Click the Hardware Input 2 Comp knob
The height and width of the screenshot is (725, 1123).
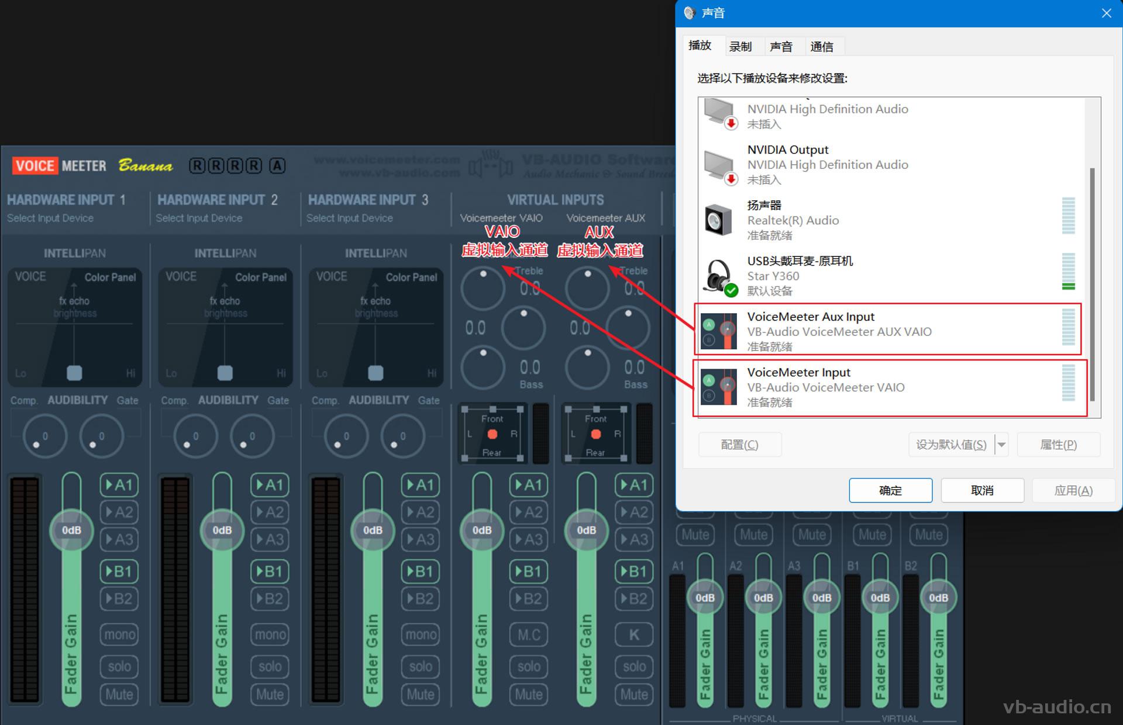pos(195,436)
